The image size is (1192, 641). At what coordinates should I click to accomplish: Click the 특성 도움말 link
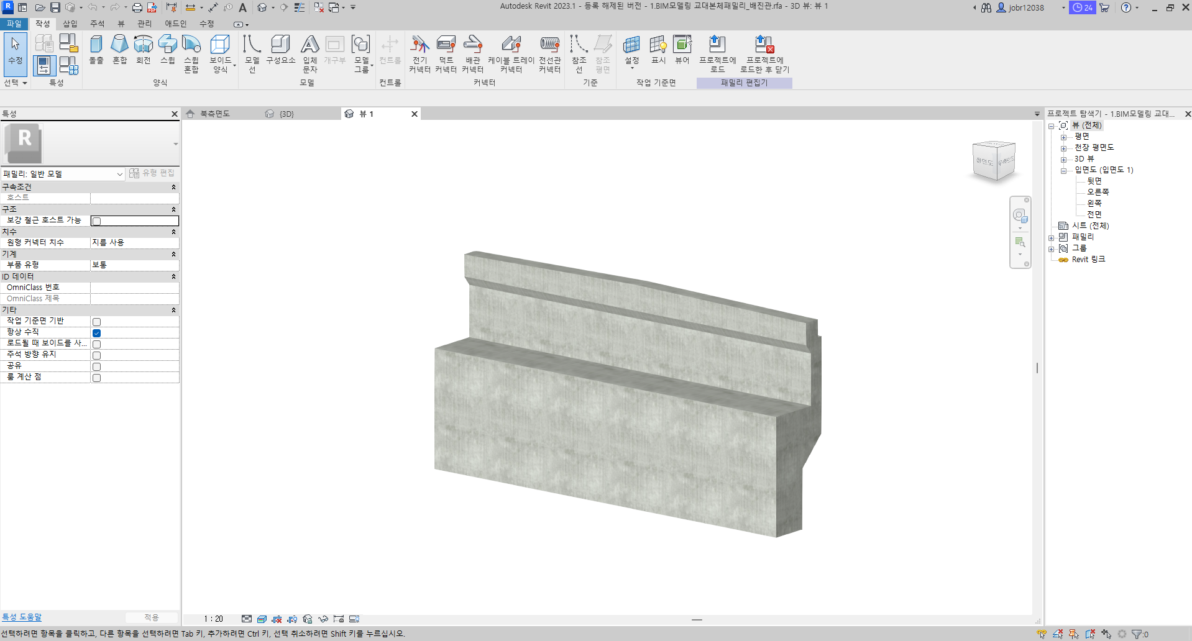22,617
